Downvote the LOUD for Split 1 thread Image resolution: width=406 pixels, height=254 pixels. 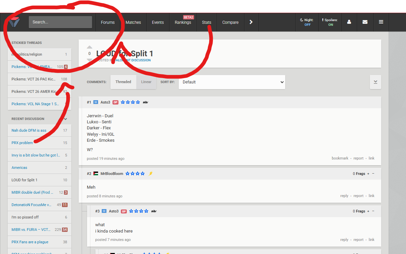(x=89, y=60)
